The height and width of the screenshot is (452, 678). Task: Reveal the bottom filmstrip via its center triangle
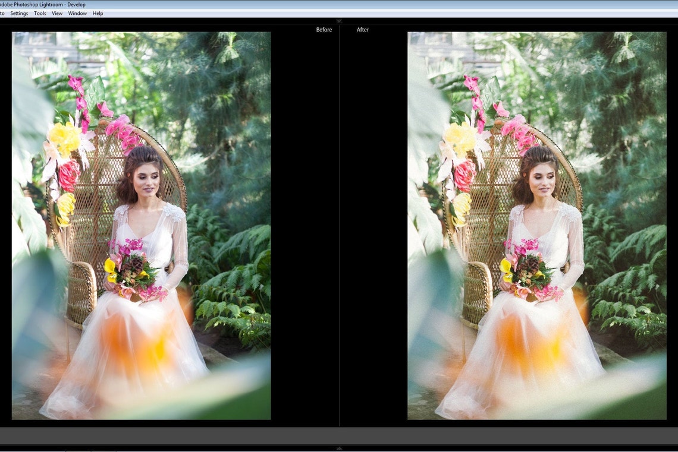pyautogui.click(x=339, y=448)
